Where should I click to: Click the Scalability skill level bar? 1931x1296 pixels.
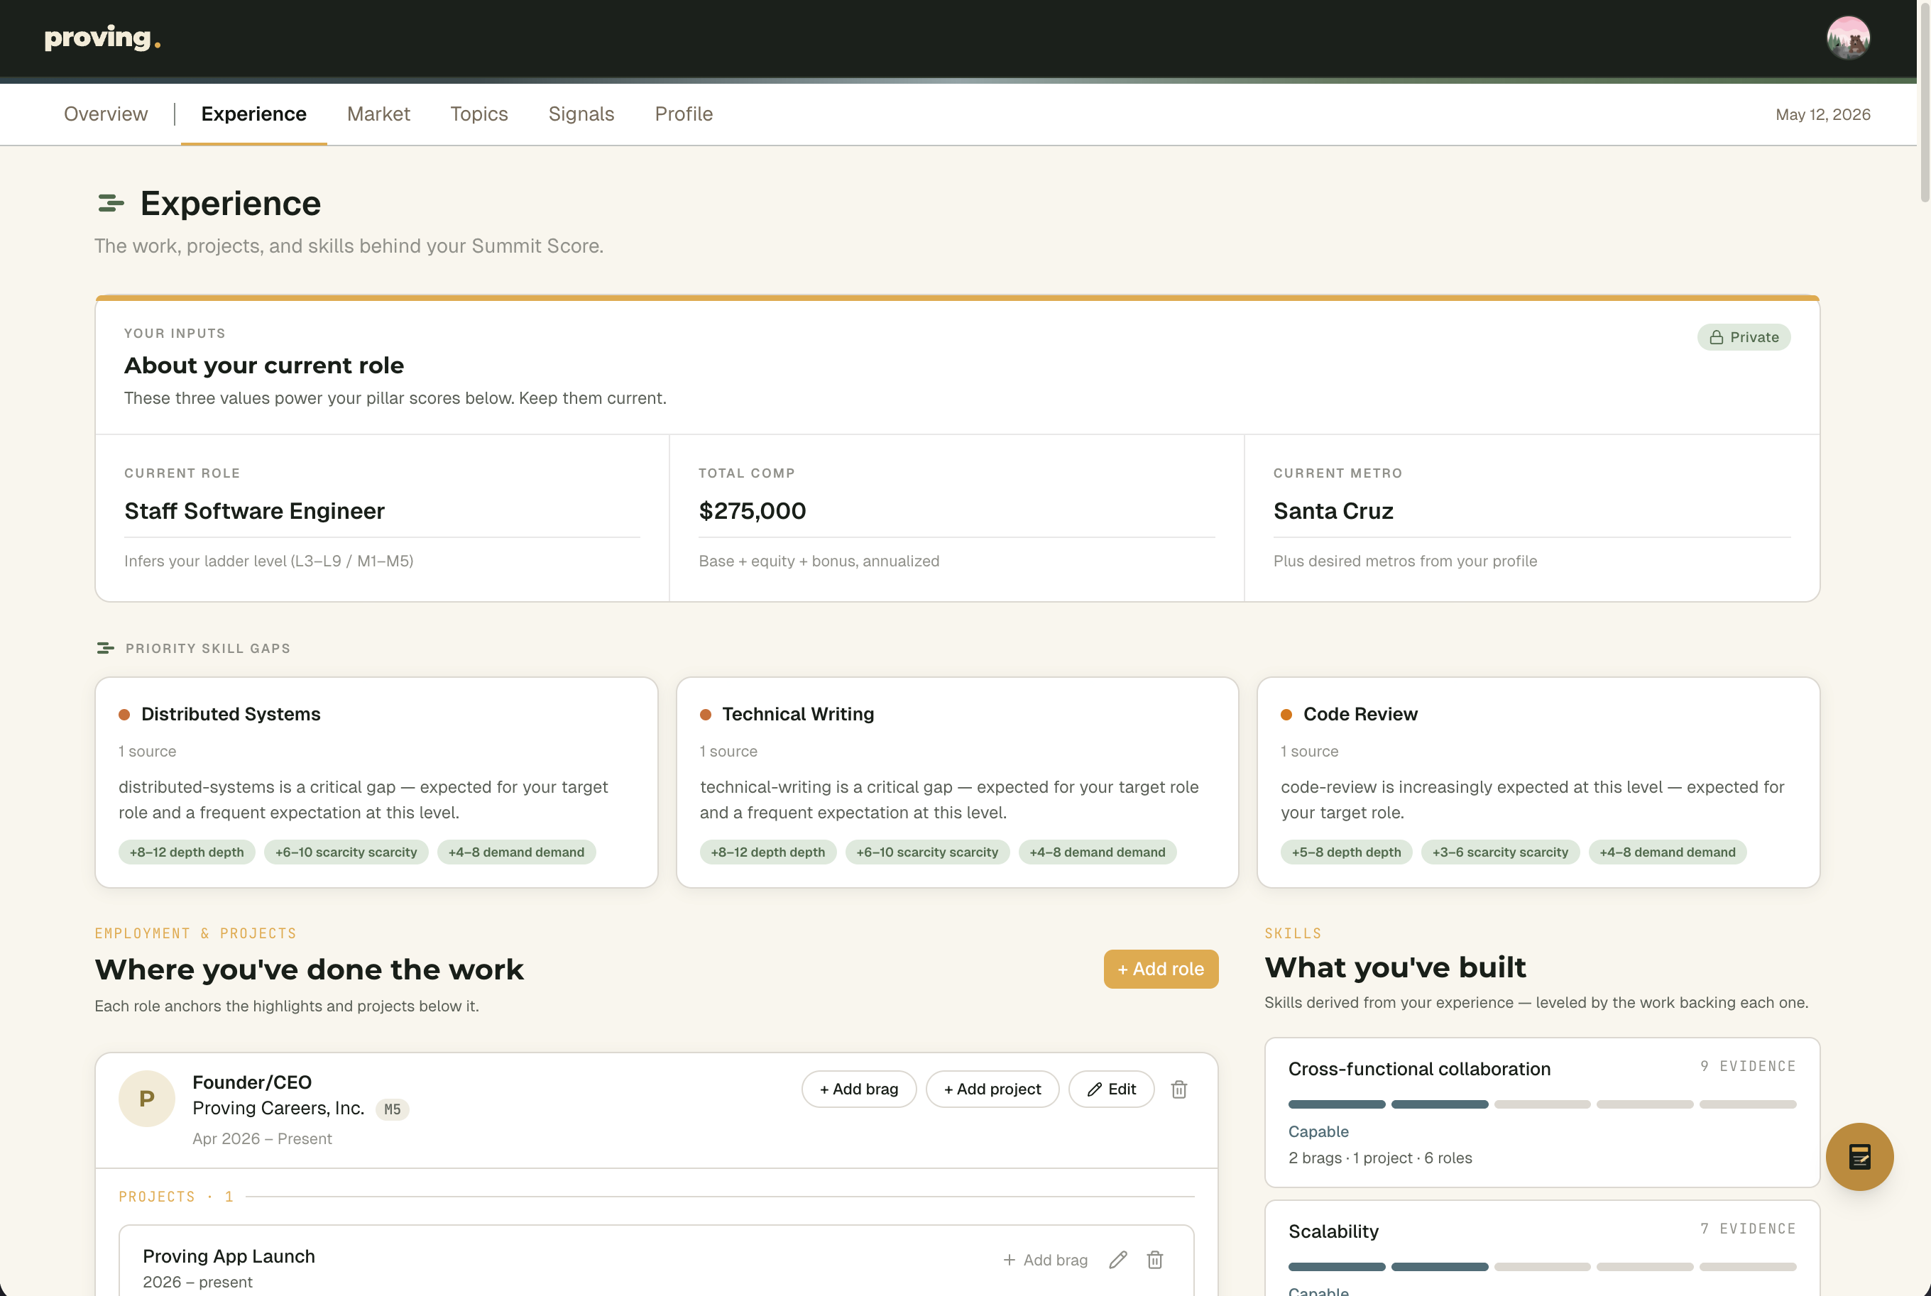pos(1542,1266)
